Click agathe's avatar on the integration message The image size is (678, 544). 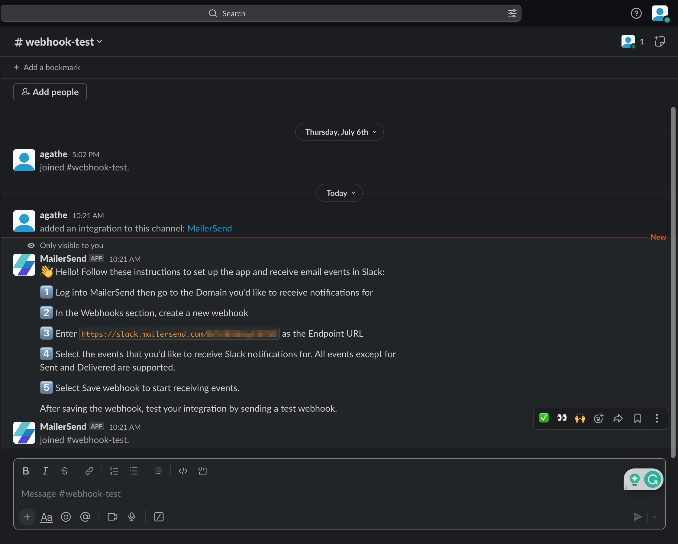(24, 221)
